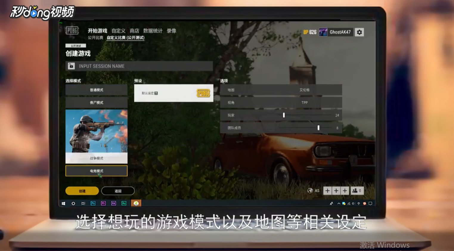Click the 中 input method tray icon
The image size is (454, 251).
(x=359, y=203)
